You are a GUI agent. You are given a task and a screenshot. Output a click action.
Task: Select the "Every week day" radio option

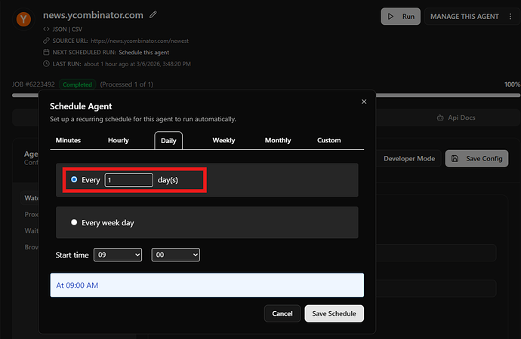point(74,223)
